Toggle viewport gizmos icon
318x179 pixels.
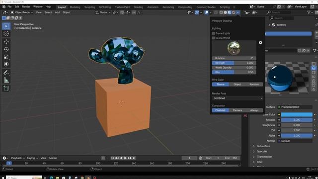pyautogui.click(x=197, y=12)
